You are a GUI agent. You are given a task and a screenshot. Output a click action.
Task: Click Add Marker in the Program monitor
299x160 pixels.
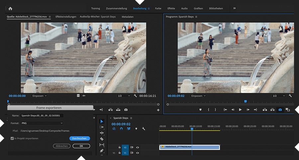point(200,110)
